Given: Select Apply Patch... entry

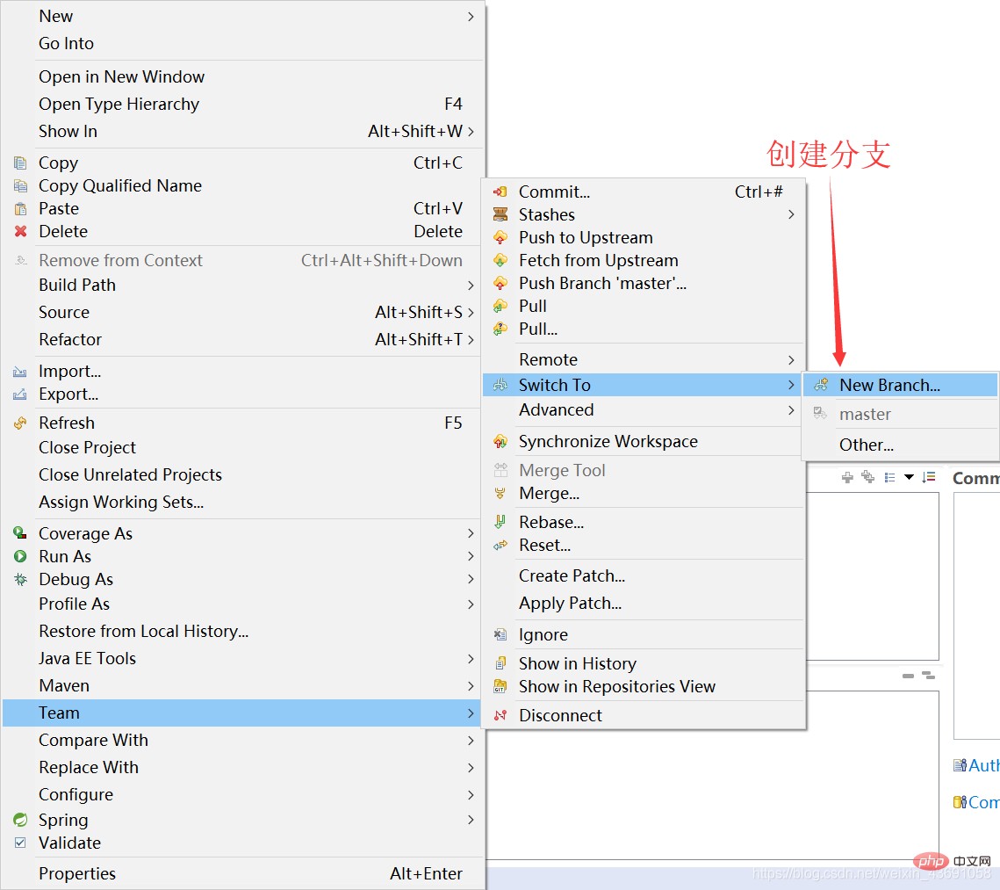Looking at the screenshot, I should click(x=643, y=603).
